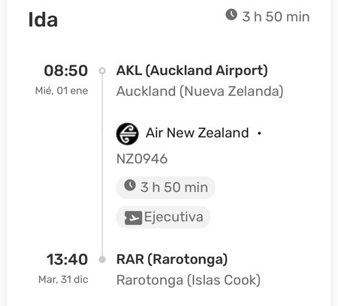This screenshot has height=306, width=338.
Task: Click the arrival filled circle marker
Action: tap(102, 259)
